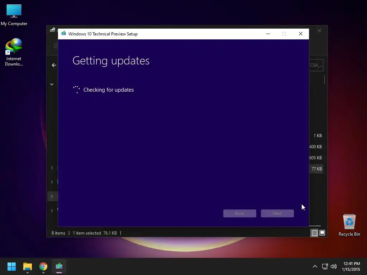Screen dimensions: 367x275
Task: Select Setup app in the taskbar
Action: [59, 266]
